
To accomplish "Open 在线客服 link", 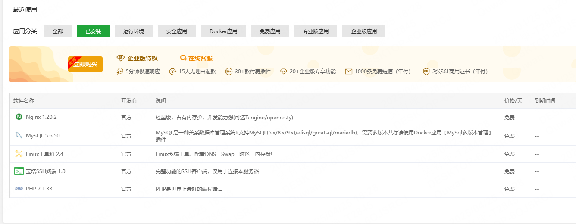I will tap(200, 58).
